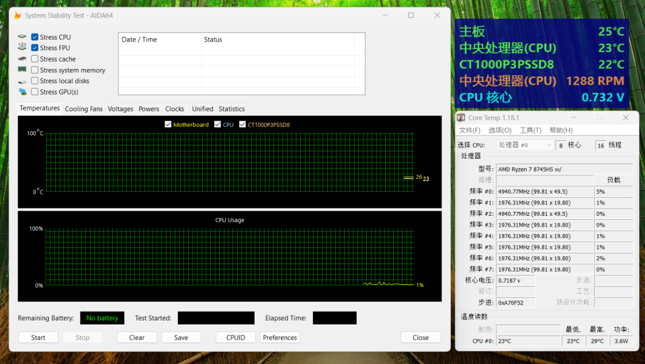Click the 29°C maximum temperature value
This screenshot has height=364, width=645.
(x=598, y=341)
